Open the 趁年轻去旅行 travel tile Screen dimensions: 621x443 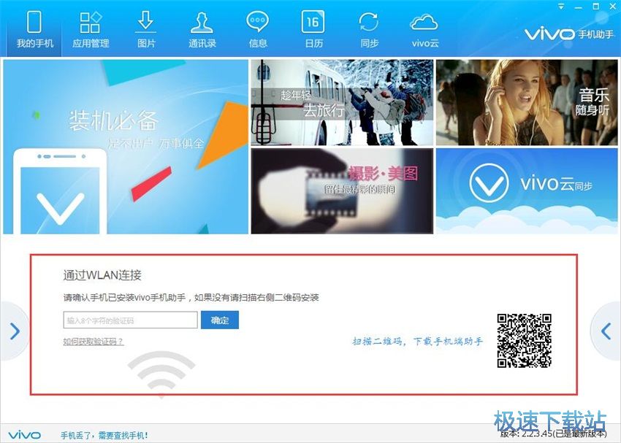(342, 102)
